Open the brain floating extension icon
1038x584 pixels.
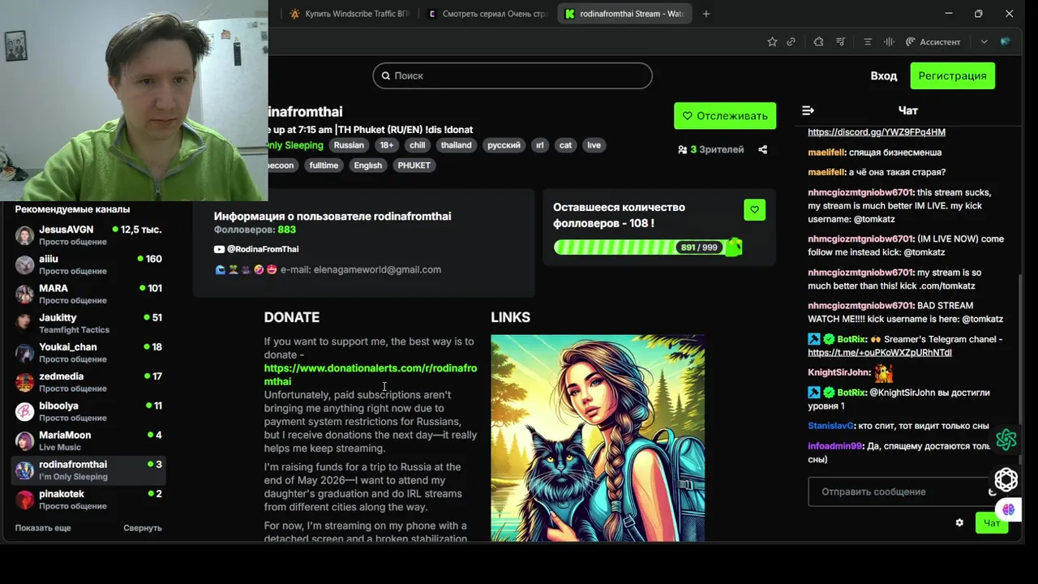click(x=1008, y=509)
